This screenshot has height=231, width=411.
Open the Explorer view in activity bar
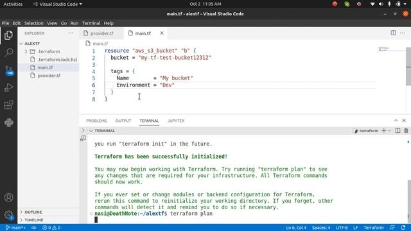(x=8, y=35)
